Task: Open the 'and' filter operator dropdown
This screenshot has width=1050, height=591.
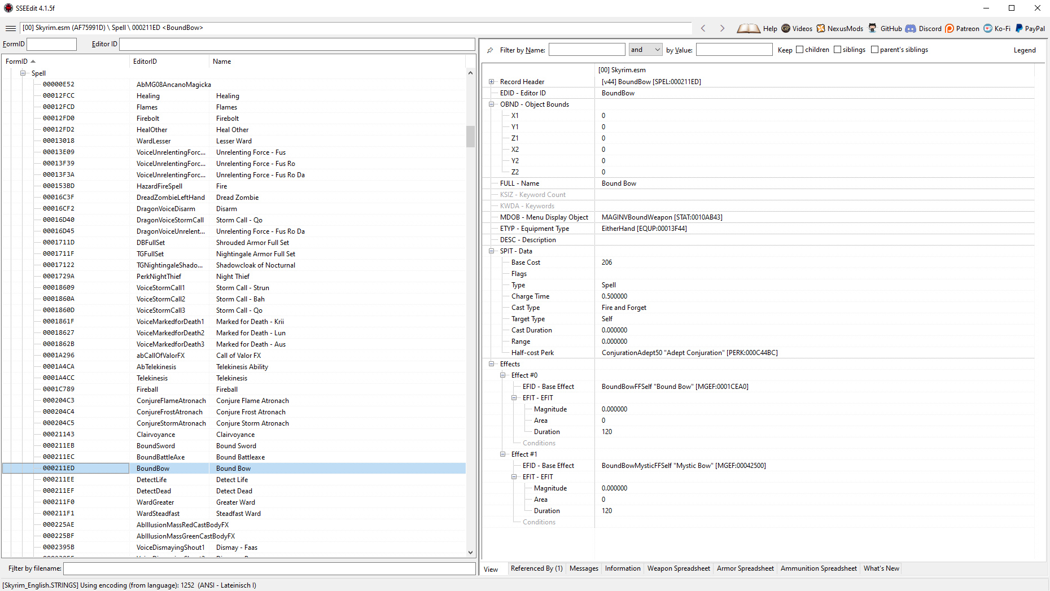Action: [645, 50]
